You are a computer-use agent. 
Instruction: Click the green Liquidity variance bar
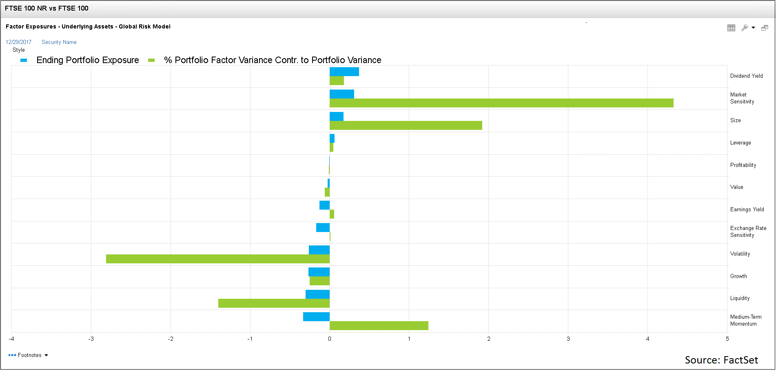[274, 303]
